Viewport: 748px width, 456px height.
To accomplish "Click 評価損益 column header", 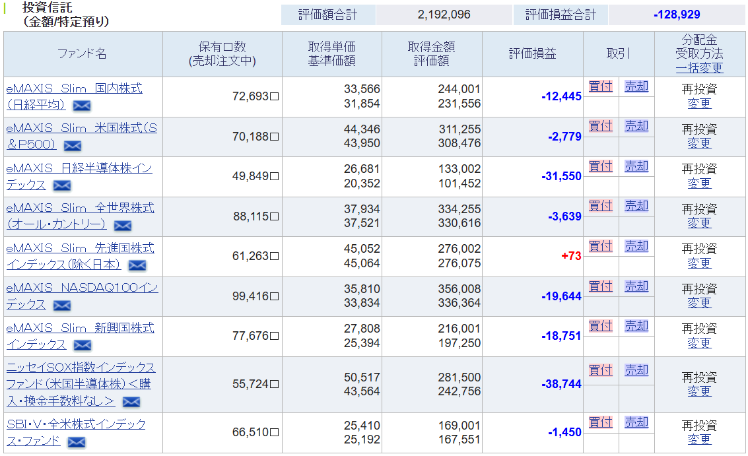I will coord(532,53).
